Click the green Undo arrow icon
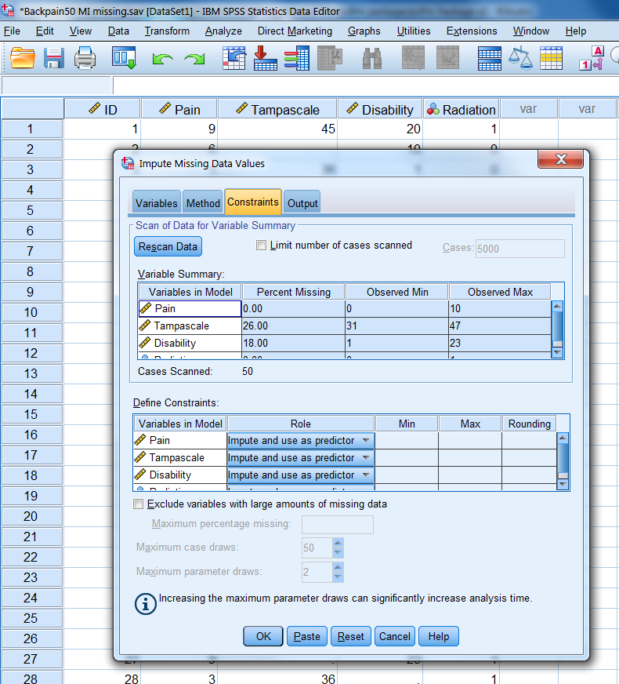This screenshot has height=684, width=619. pos(162,59)
